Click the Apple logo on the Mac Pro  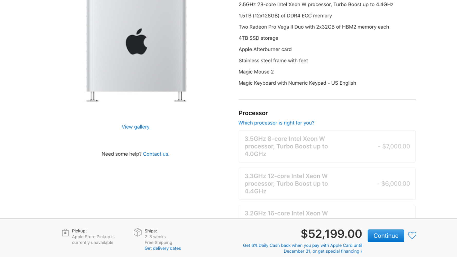click(x=136, y=42)
